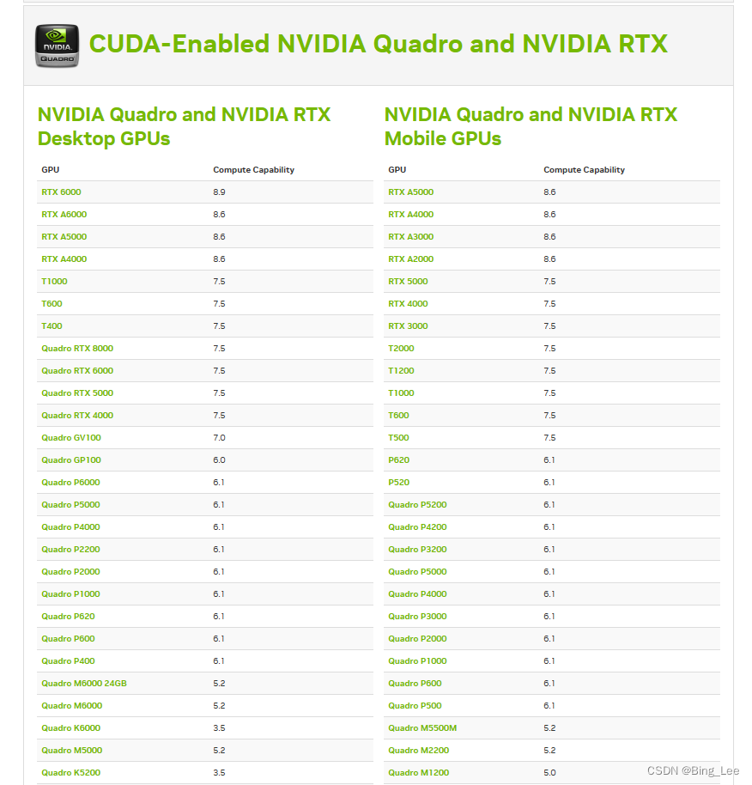The width and height of the screenshot is (752, 785).
Task: Open the mobile RTX A2000 link
Action: pos(410,259)
